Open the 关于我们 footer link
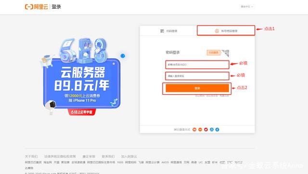Image resolution: width=308 pixels, height=174 pixels. (31, 157)
